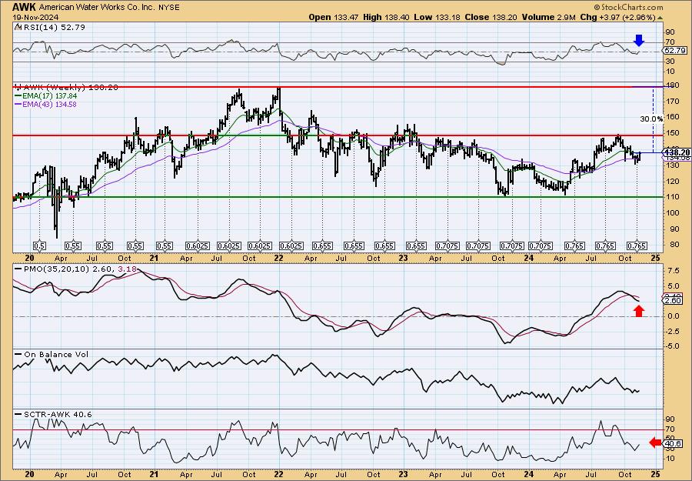This screenshot has width=692, height=481.
Task: Click the RSI mountain-style icon before RSI(14)
Action: (18, 27)
